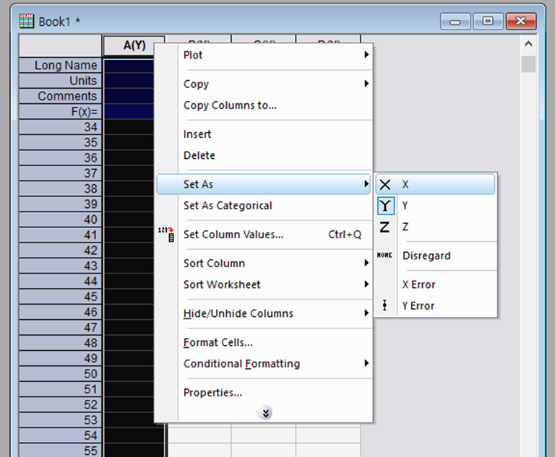Open the Sort Worksheet submenu
This screenshot has width=555, height=457.
coord(264,284)
